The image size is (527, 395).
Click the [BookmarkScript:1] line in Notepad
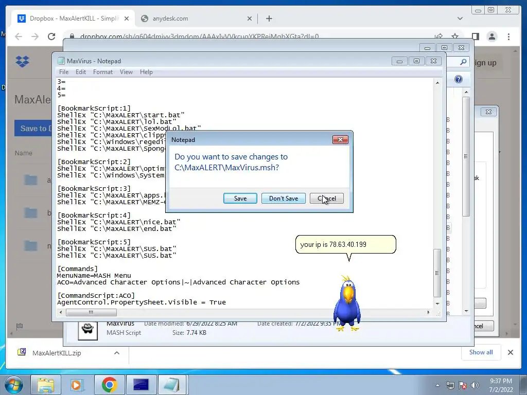(94, 108)
